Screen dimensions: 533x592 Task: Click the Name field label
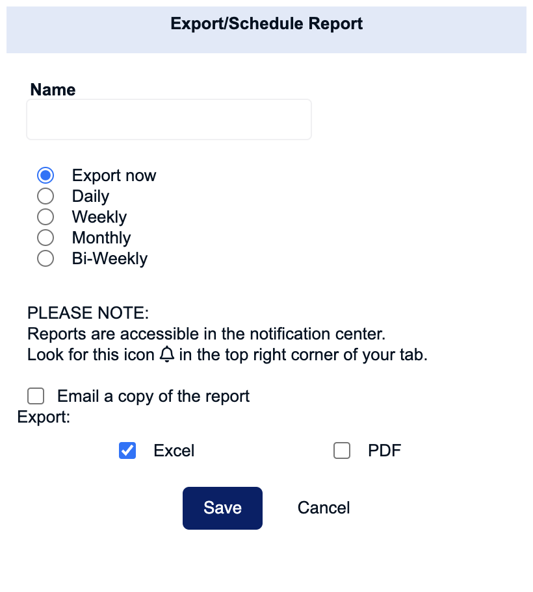[53, 90]
